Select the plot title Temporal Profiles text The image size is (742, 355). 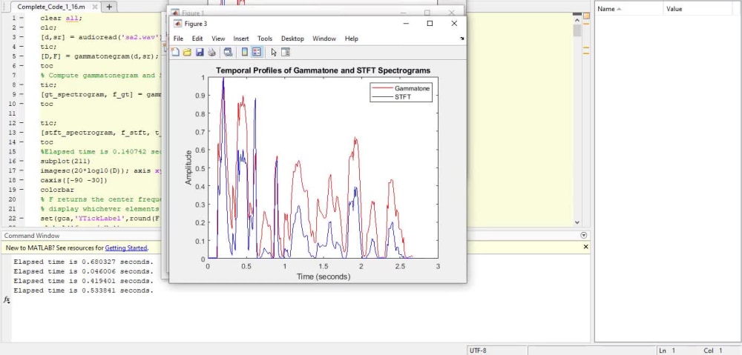[324, 70]
